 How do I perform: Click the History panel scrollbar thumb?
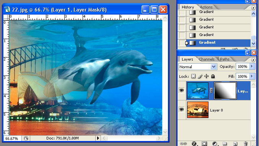point(253,38)
